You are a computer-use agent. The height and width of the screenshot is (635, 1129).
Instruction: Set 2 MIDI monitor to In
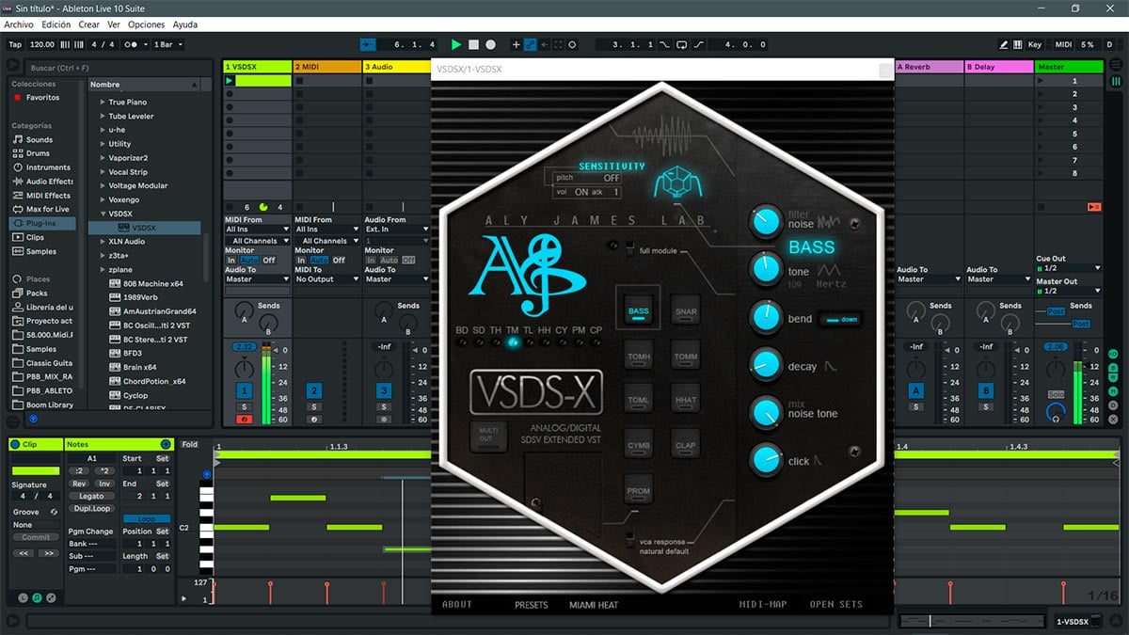tap(301, 260)
